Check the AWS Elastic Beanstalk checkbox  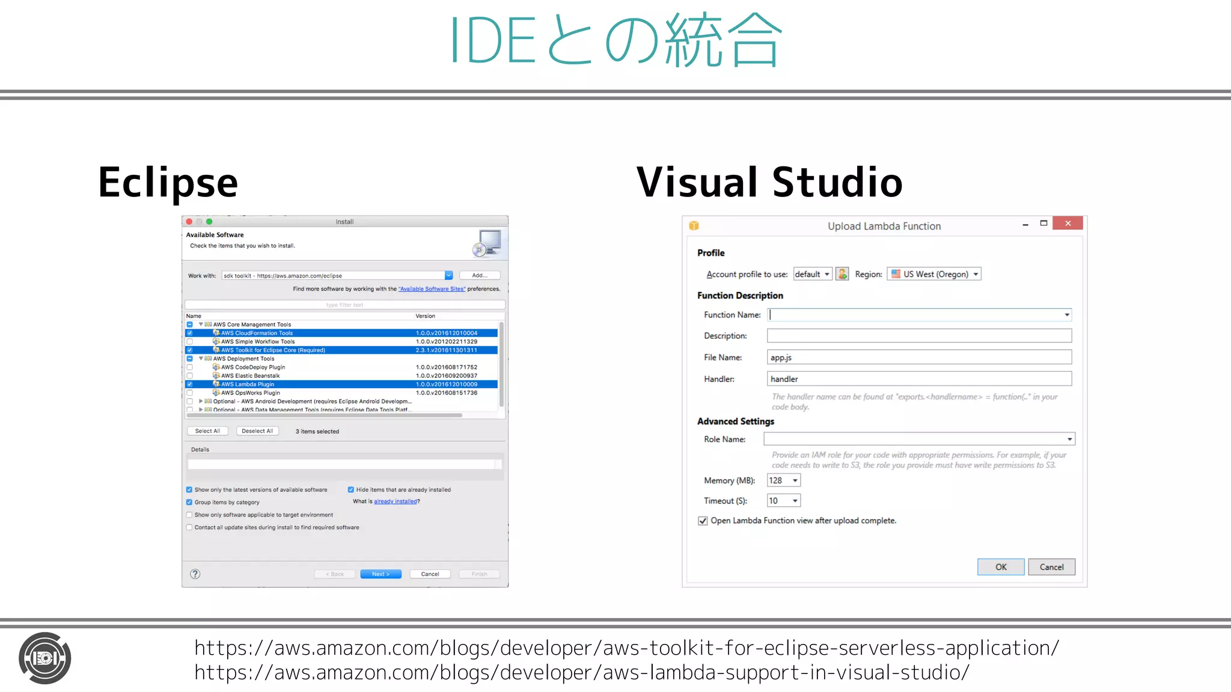(189, 375)
